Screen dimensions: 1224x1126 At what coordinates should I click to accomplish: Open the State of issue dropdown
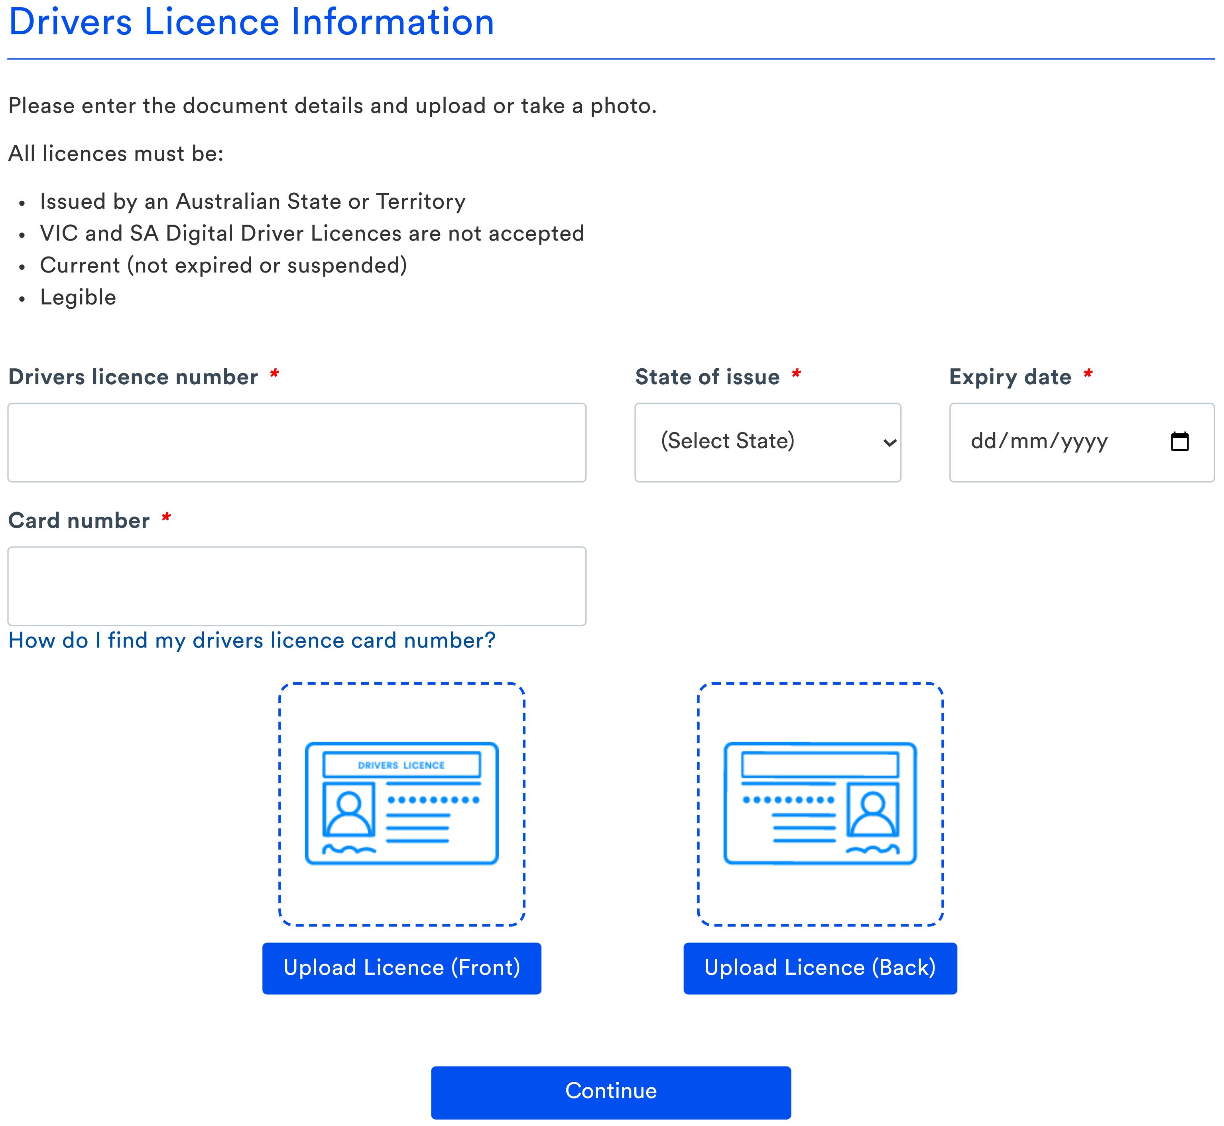[767, 442]
